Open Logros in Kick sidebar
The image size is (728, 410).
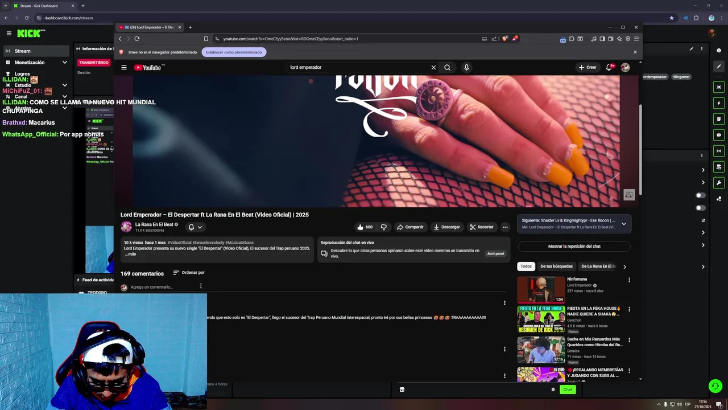coord(22,74)
